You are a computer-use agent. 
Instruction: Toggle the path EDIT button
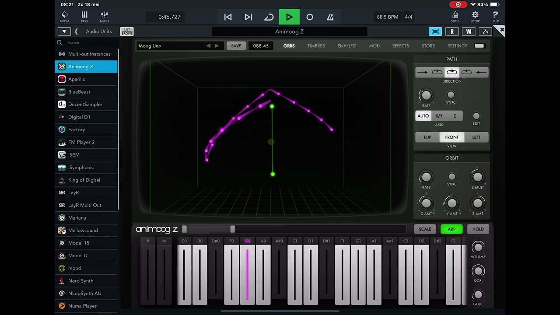click(x=476, y=116)
